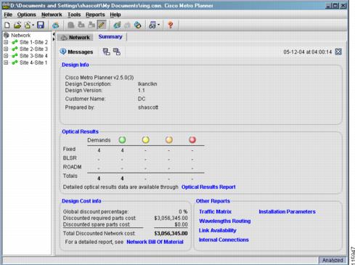
Task: Expand the left pane with the right splitter arrow
Action: coord(54,39)
